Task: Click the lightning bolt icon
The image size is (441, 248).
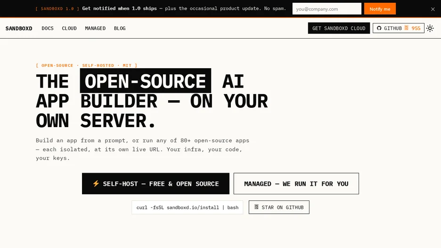Action: [x=96, y=184]
